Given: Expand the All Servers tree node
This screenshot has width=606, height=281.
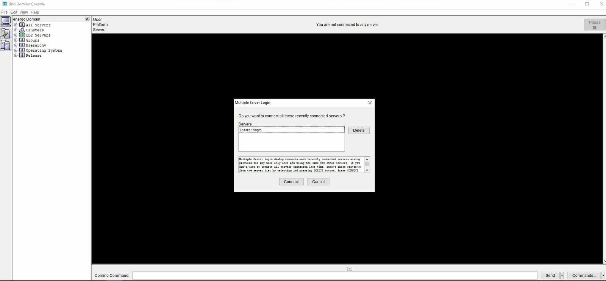Looking at the screenshot, I should [x=16, y=25].
